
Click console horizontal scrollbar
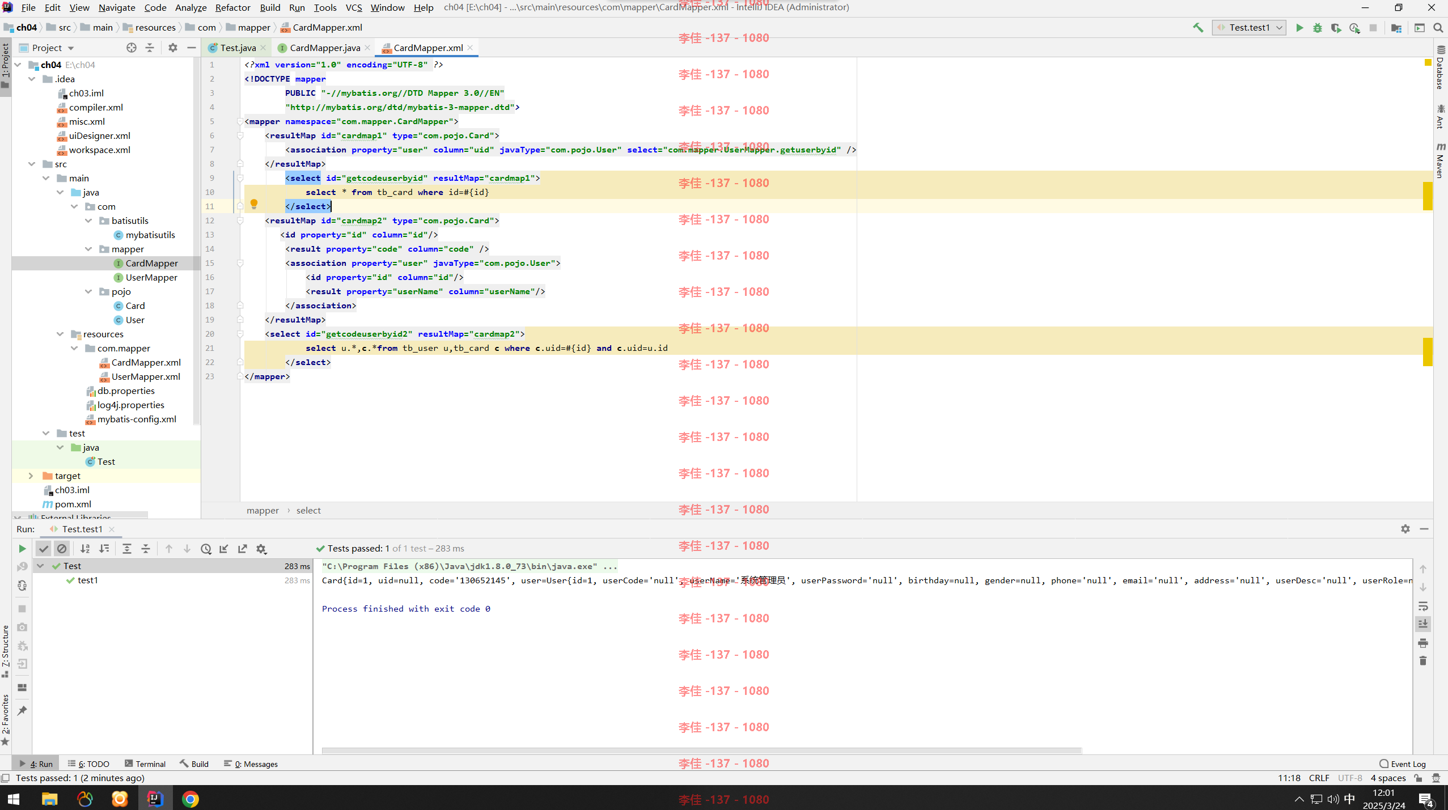(x=701, y=750)
